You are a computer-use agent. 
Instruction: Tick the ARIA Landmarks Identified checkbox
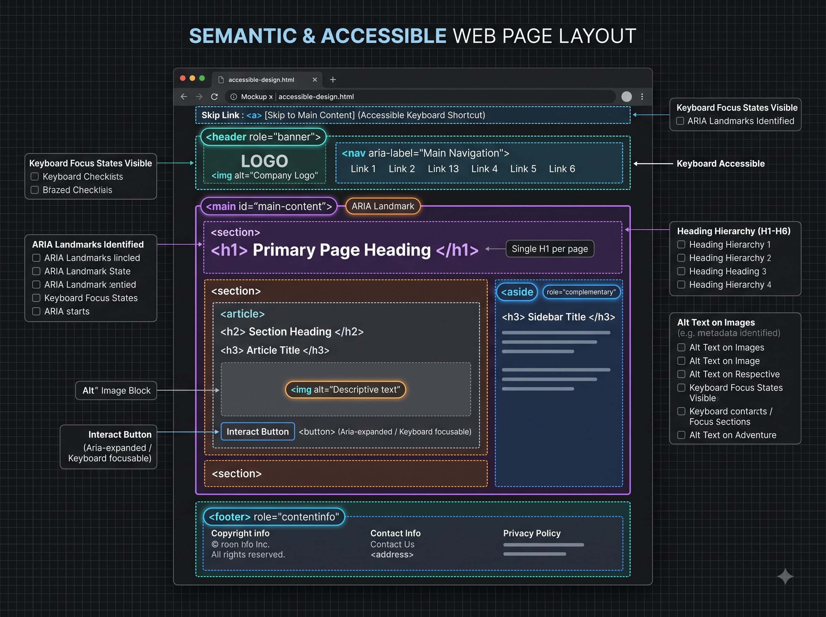coord(680,121)
